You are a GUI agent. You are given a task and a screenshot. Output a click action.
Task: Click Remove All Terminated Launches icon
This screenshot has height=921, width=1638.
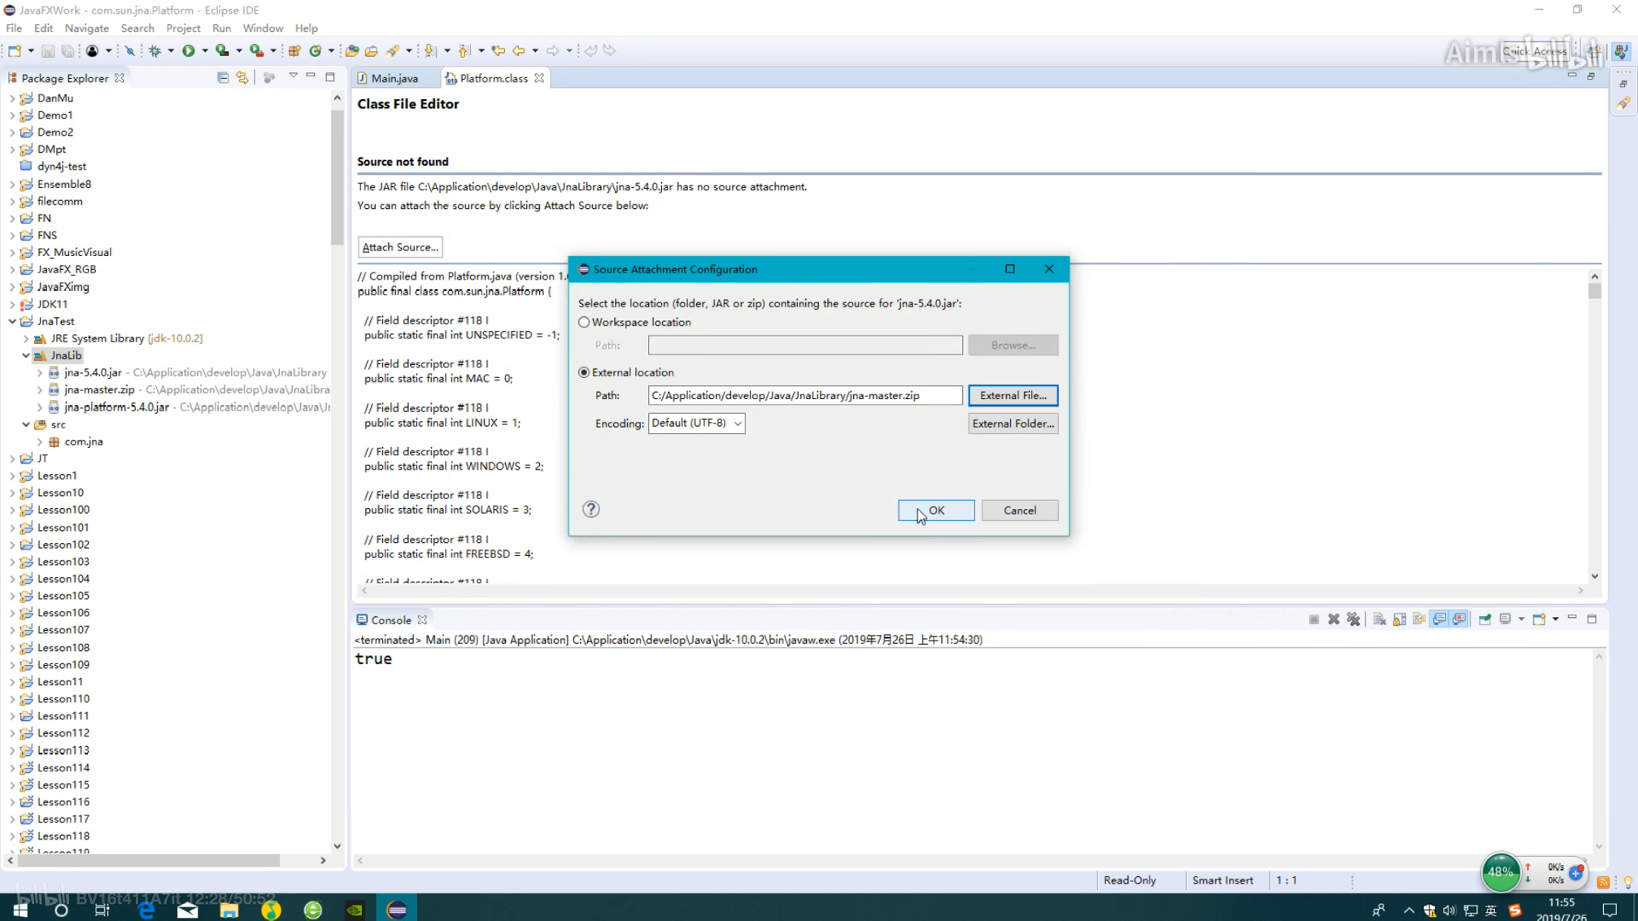coord(1353,619)
